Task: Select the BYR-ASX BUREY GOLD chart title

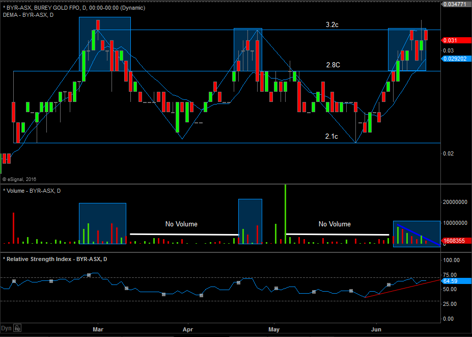Action: [x=74, y=8]
